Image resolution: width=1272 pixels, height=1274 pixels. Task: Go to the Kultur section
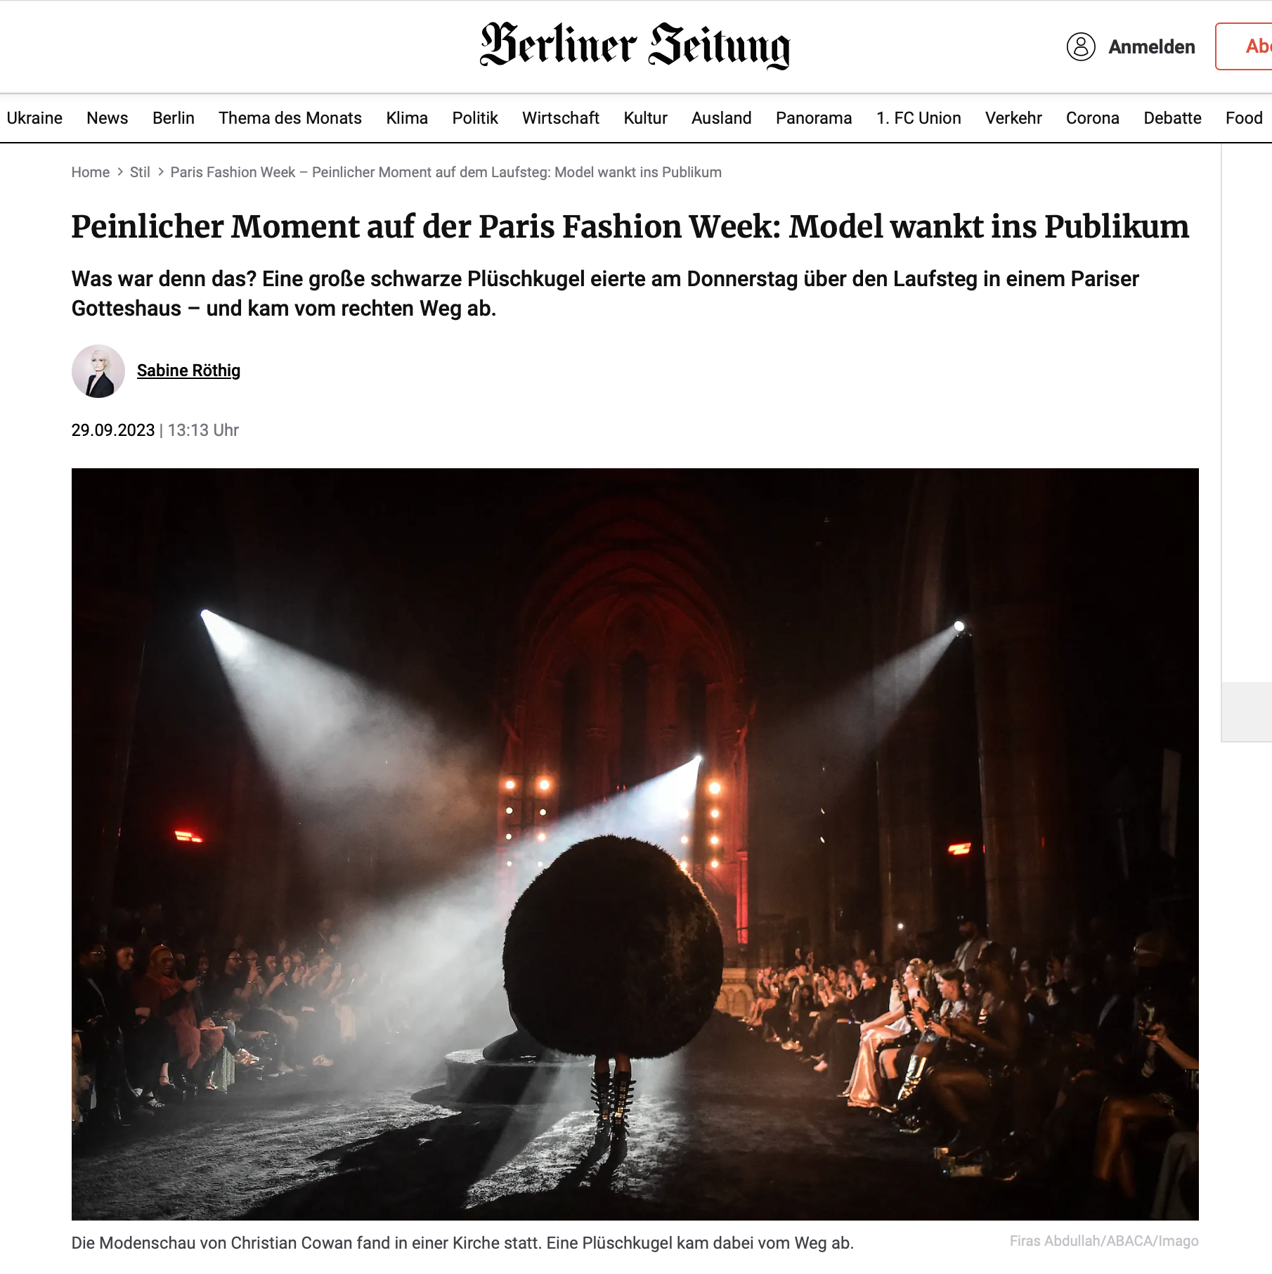(645, 117)
